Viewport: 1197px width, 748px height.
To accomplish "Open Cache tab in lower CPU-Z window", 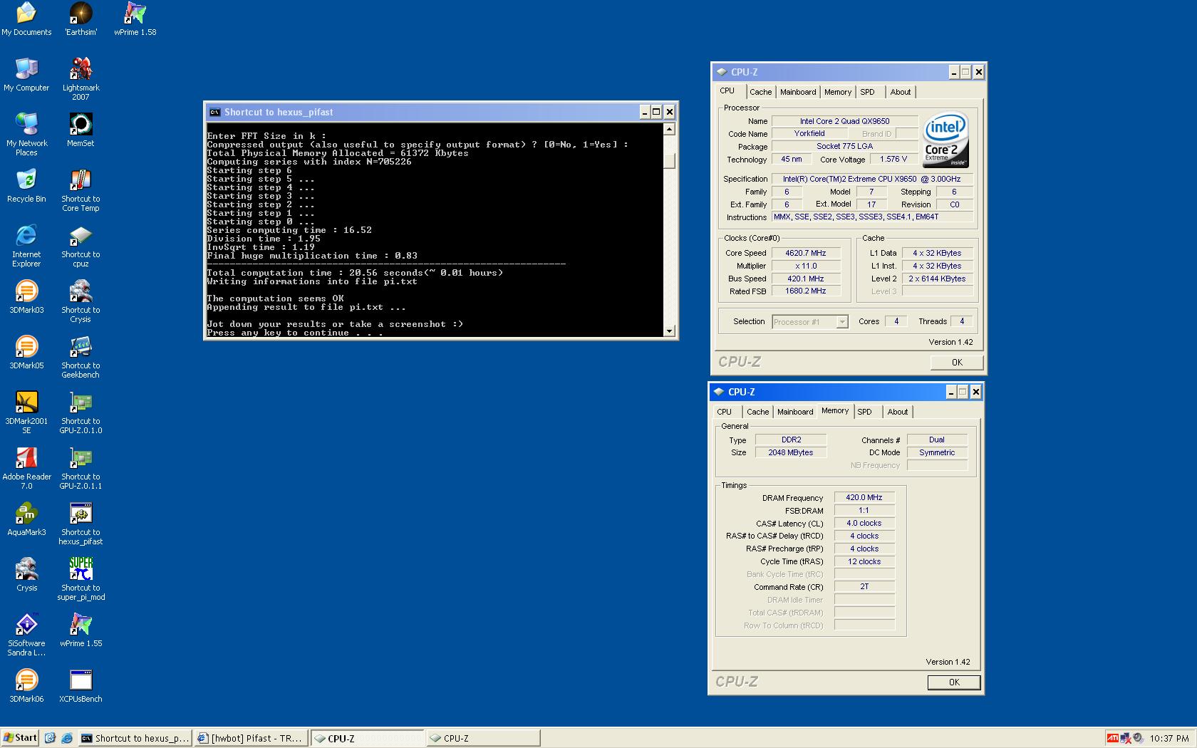I will point(757,412).
